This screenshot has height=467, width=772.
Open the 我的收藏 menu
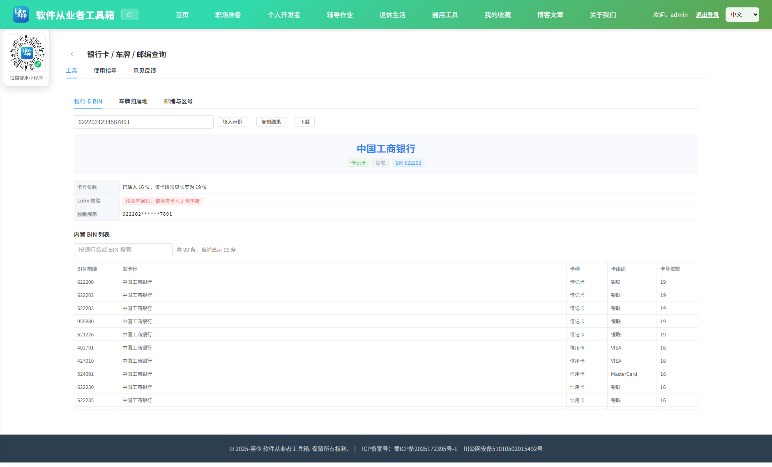(498, 15)
